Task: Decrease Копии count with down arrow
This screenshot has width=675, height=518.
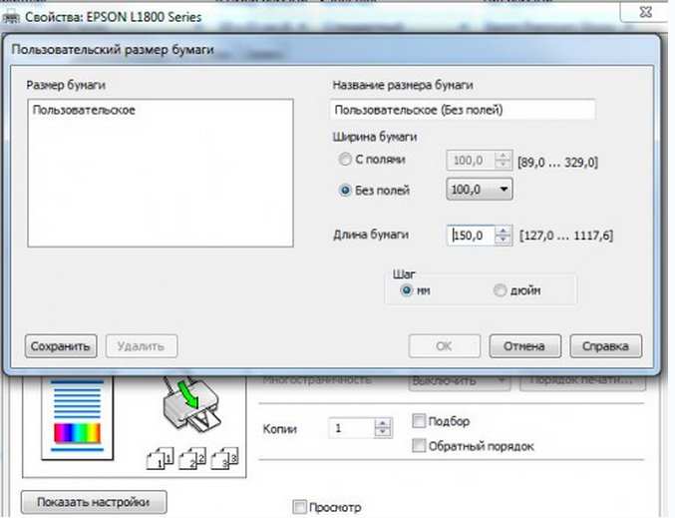Action: [x=382, y=433]
